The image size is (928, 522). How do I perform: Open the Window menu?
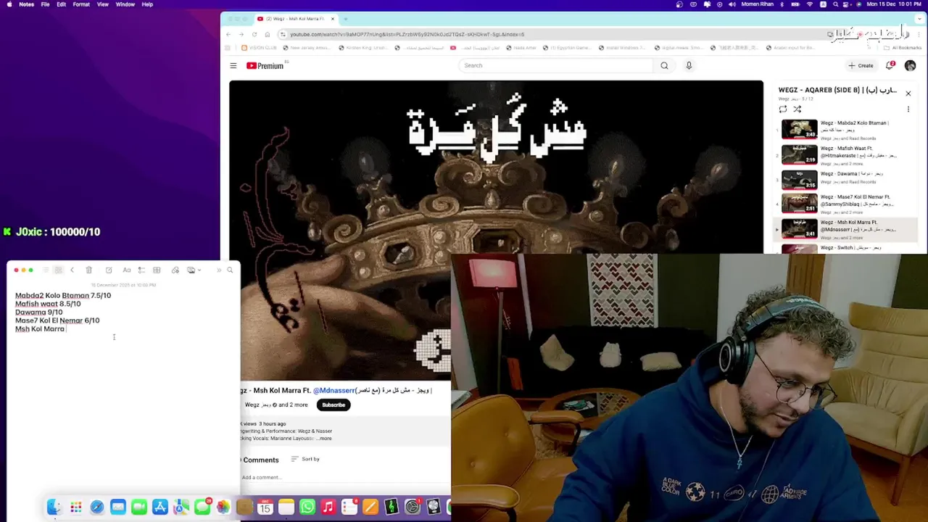pos(125,4)
